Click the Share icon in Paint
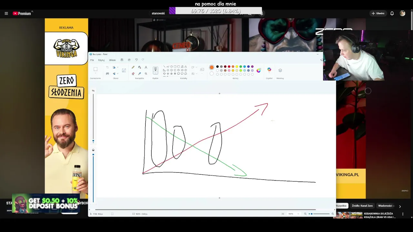This screenshot has width=413, height=232. (x=129, y=60)
